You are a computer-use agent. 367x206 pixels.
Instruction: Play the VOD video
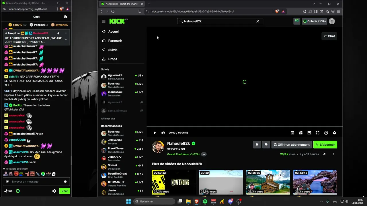point(155,133)
